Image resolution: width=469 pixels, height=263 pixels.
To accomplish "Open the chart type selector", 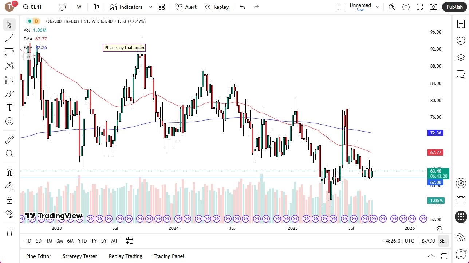I will point(96,7).
